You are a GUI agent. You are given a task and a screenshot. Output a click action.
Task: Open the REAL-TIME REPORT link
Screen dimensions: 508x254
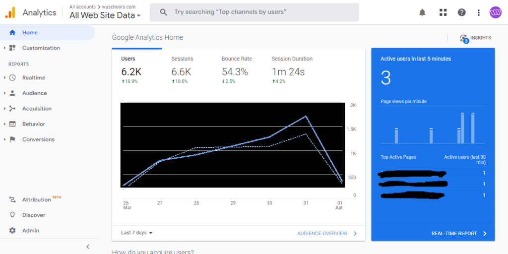(454, 233)
